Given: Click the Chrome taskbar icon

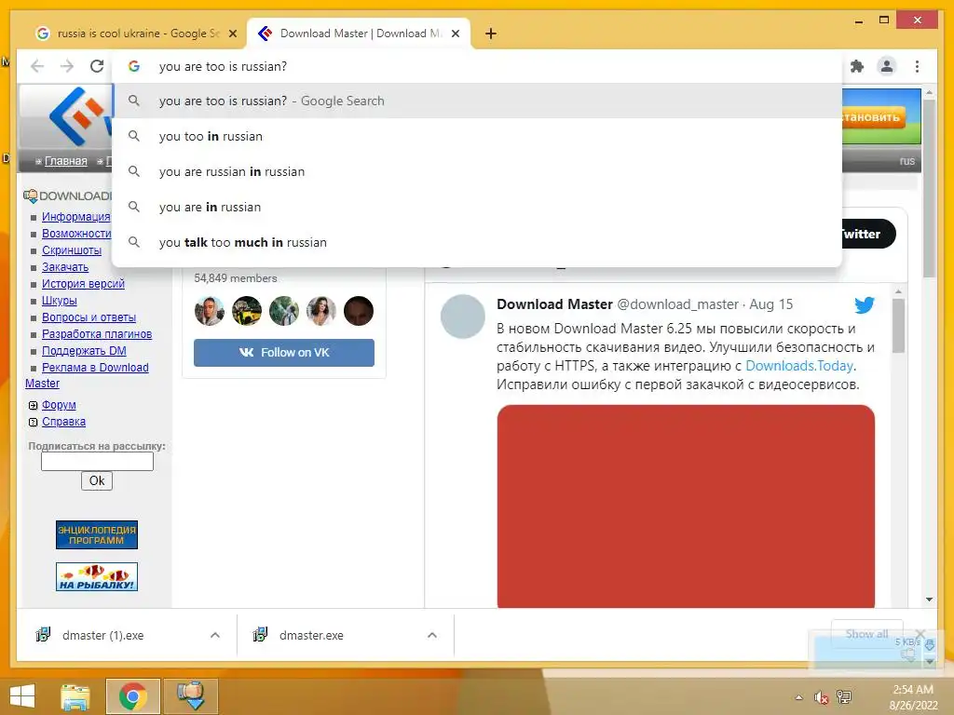Looking at the screenshot, I should [x=132, y=696].
